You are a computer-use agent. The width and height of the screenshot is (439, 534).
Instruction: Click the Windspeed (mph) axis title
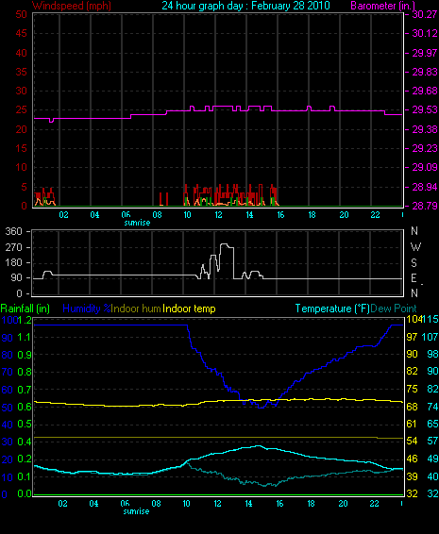[72, 6]
